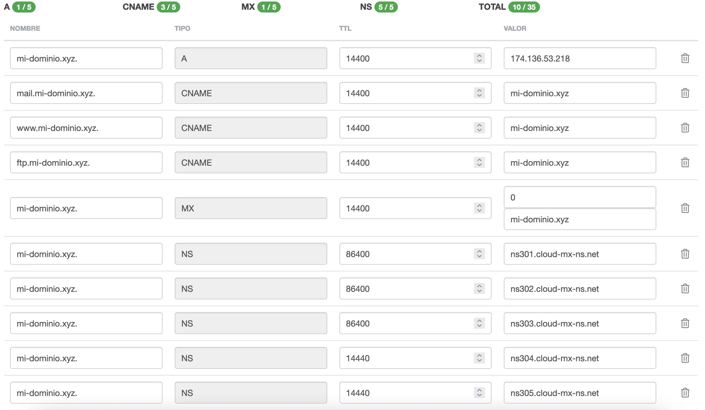Click the disabled type field showing MX
The width and height of the screenshot is (705, 410).
pyautogui.click(x=251, y=208)
